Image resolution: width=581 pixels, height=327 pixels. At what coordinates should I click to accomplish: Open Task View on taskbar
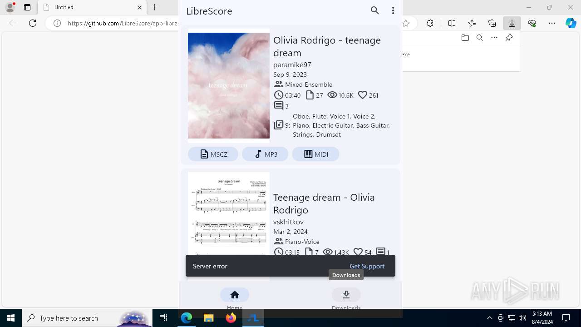[163, 318]
